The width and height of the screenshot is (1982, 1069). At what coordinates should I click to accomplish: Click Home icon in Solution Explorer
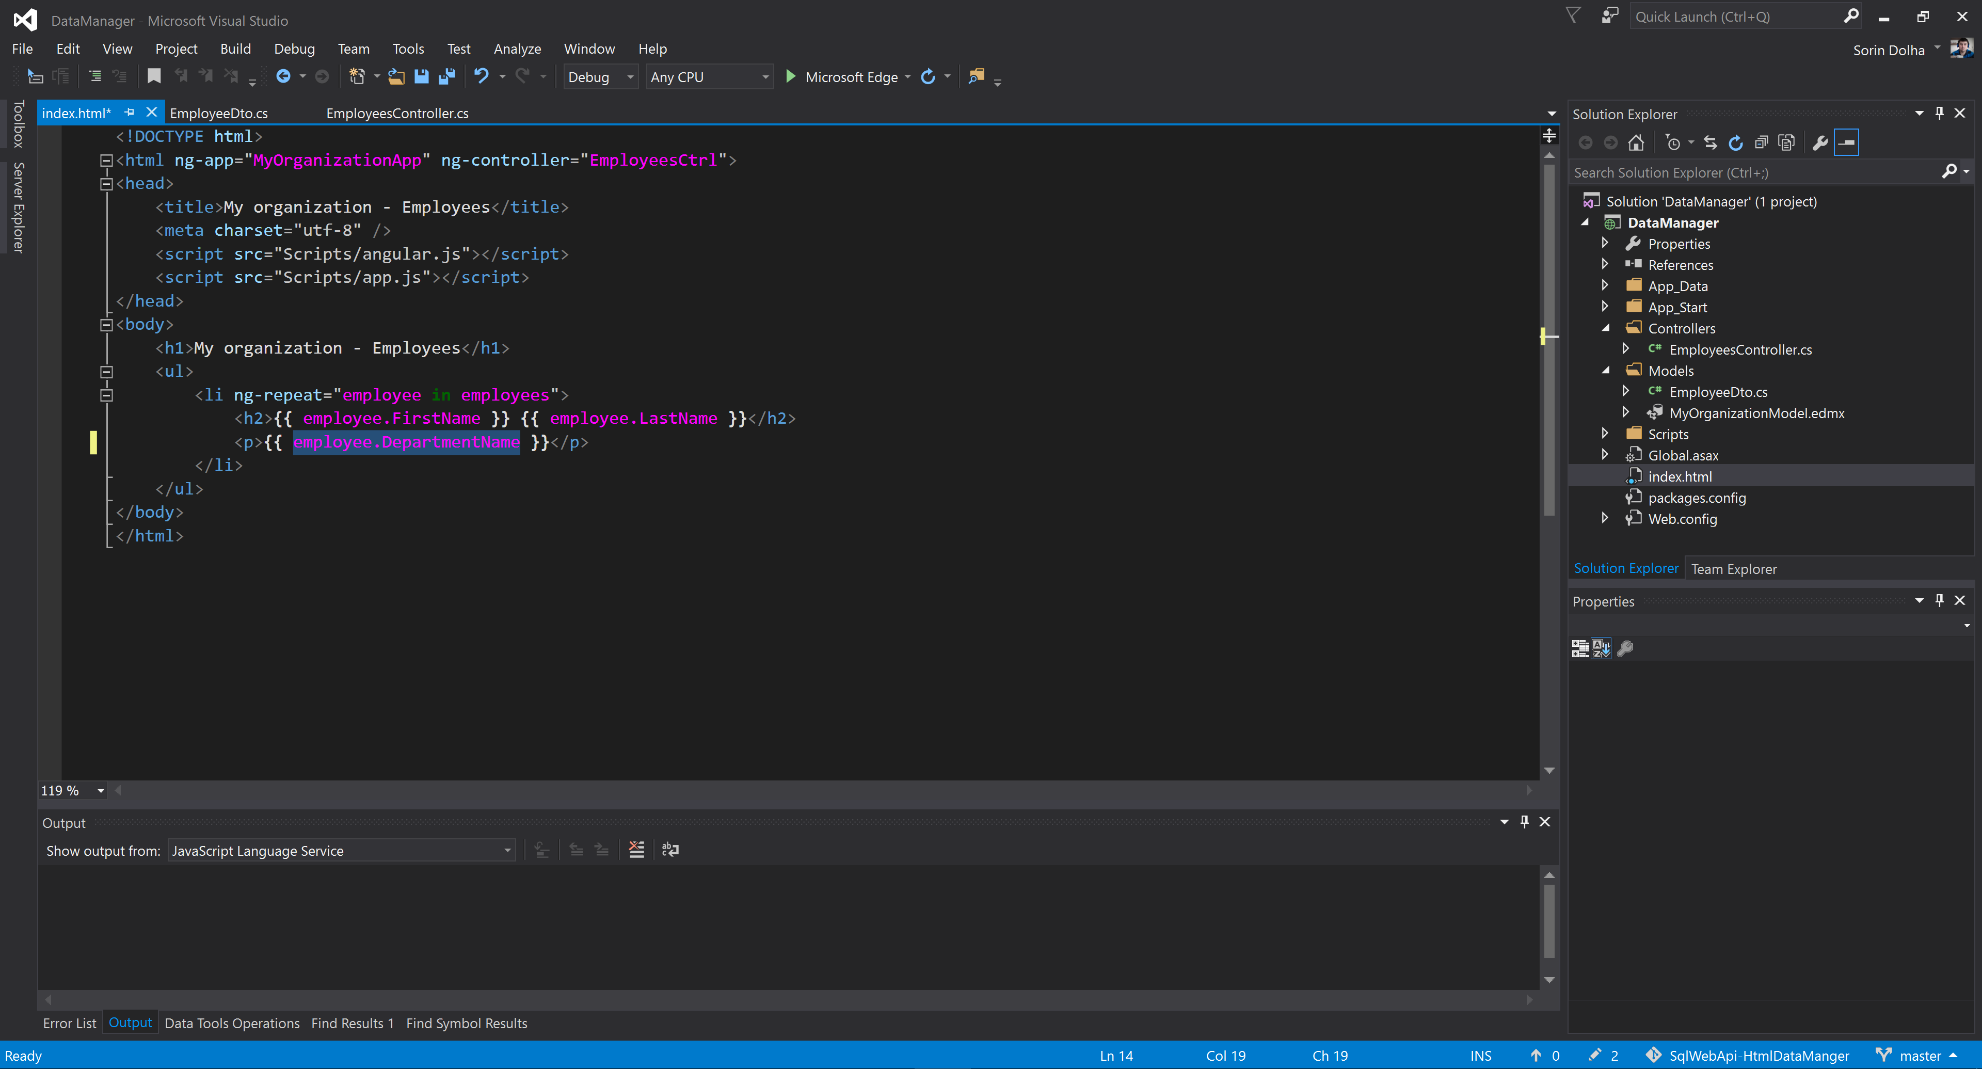1636,142
